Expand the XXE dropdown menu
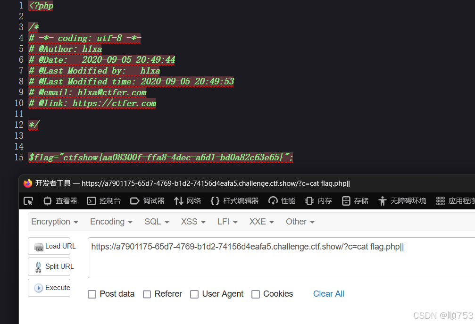 [x=261, y=222]
